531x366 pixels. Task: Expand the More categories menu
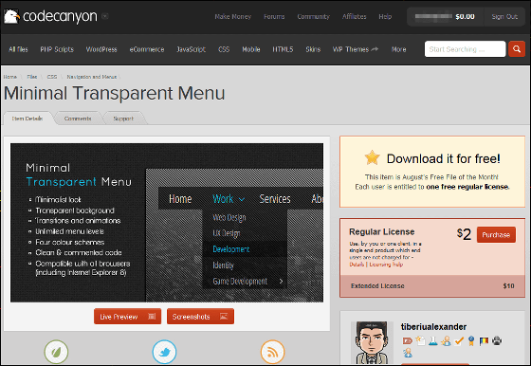(399, 49)
